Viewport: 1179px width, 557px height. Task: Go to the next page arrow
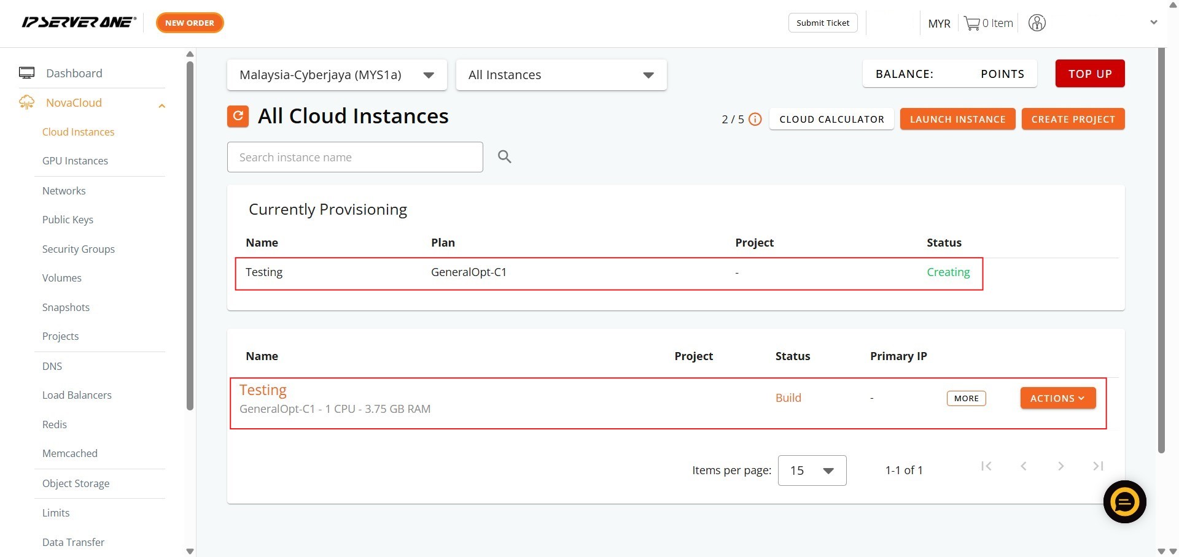coord(1060,466)
